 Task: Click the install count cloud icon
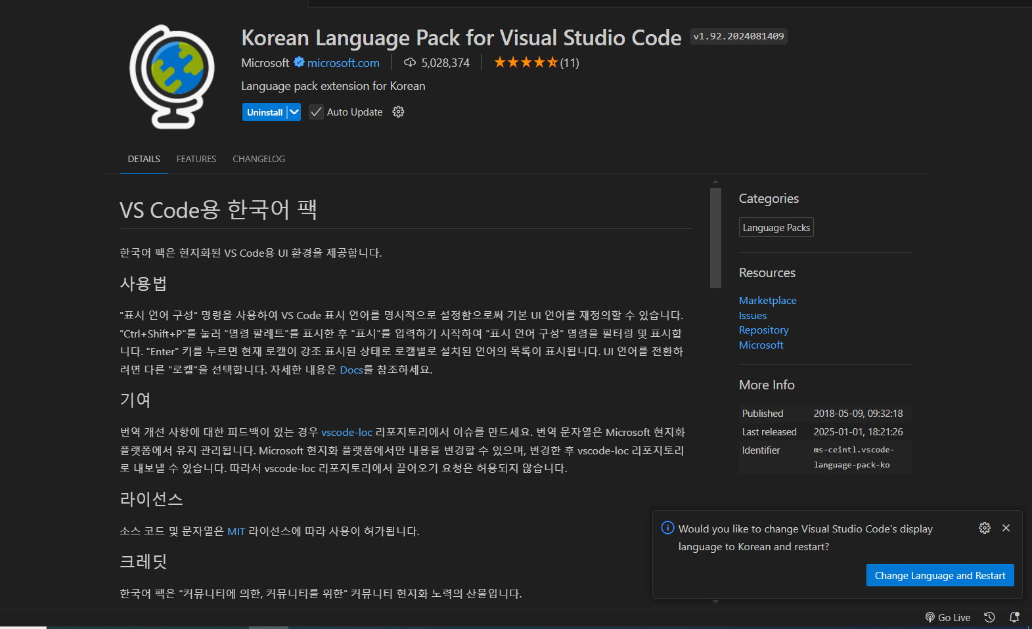click(410, 62)
